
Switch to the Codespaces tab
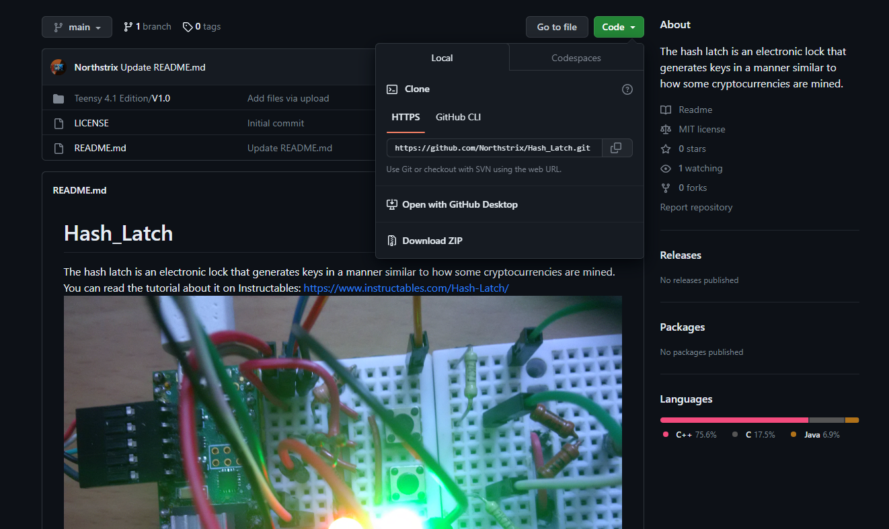576,58
